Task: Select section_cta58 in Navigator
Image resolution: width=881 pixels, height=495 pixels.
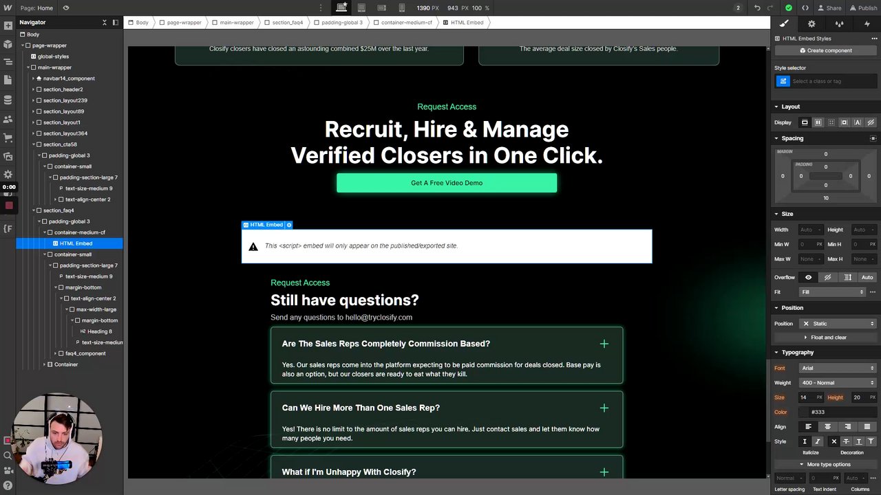Action: coord(60,144)
